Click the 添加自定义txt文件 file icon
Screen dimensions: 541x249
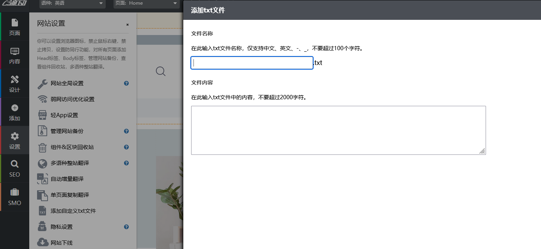click(42, 210)
